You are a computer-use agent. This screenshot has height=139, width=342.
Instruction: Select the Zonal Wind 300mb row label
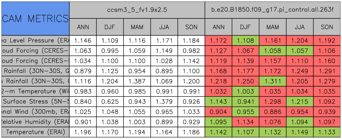[35, 112]
